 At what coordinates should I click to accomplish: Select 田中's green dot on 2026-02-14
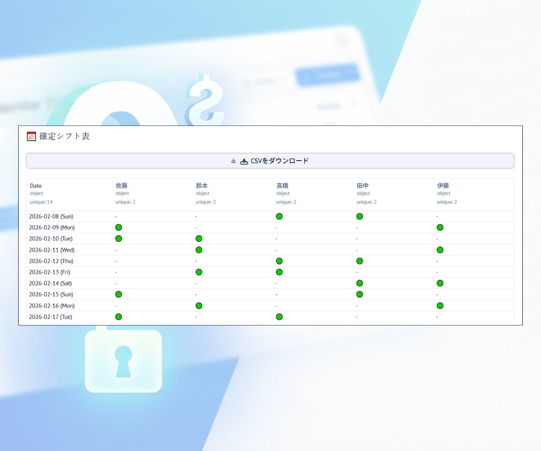360,283
